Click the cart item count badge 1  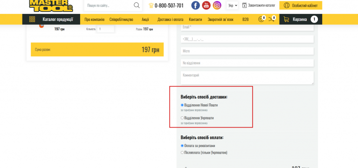(x=314, y=20)
